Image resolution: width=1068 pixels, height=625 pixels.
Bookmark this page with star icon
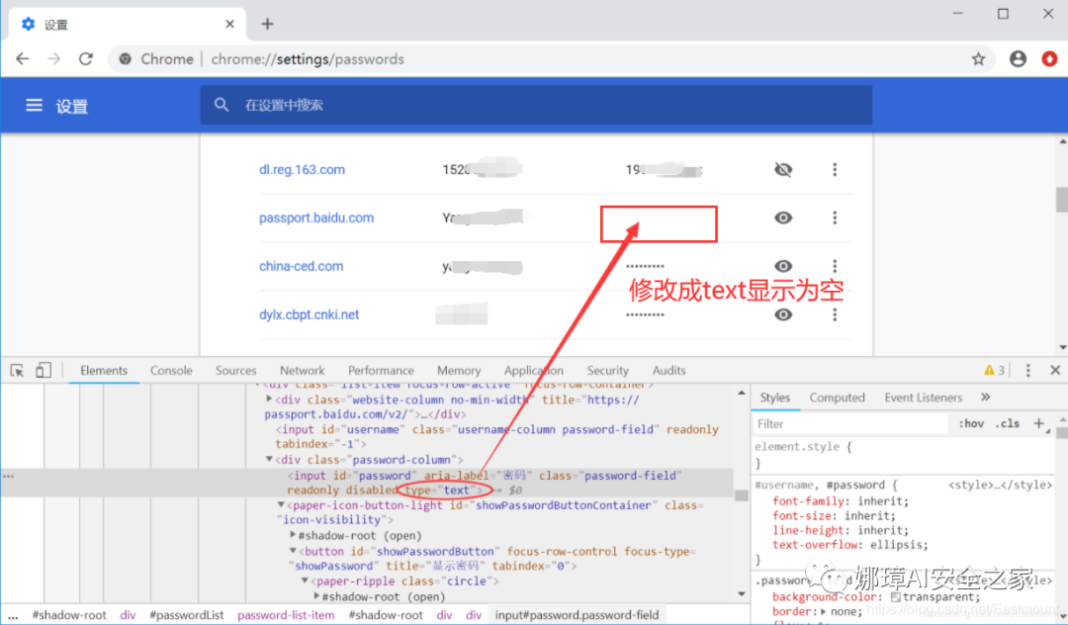point(978,59)
